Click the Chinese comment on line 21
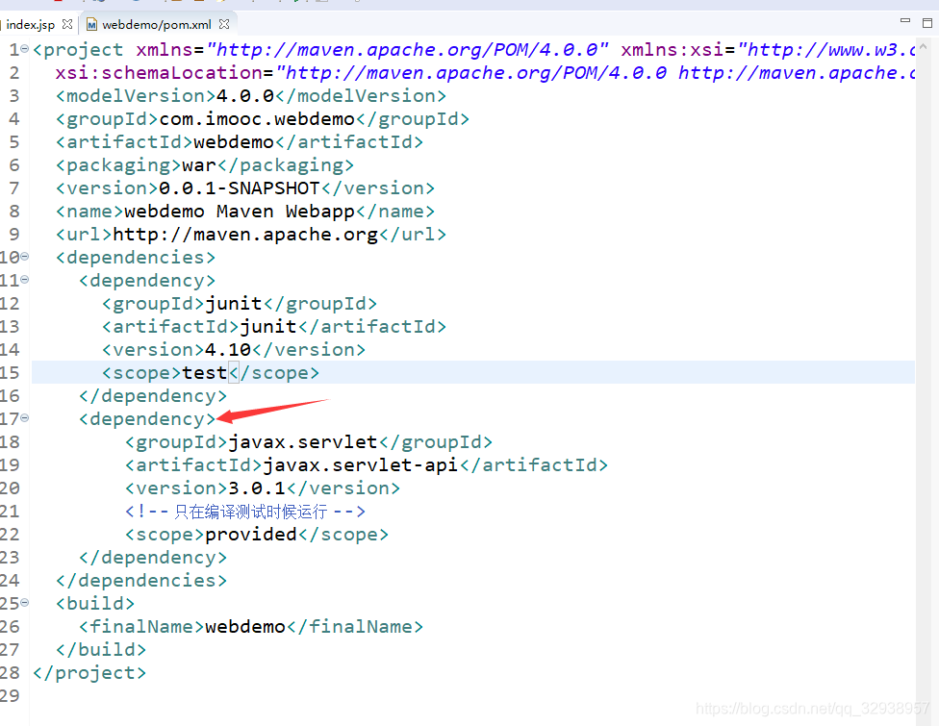The image size is (939, 726). pyautogui.click(x=245, y=512)
